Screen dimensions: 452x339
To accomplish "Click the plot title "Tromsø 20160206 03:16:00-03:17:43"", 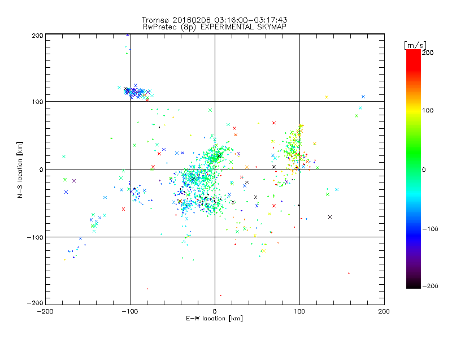I will click(x=214, y=20).
